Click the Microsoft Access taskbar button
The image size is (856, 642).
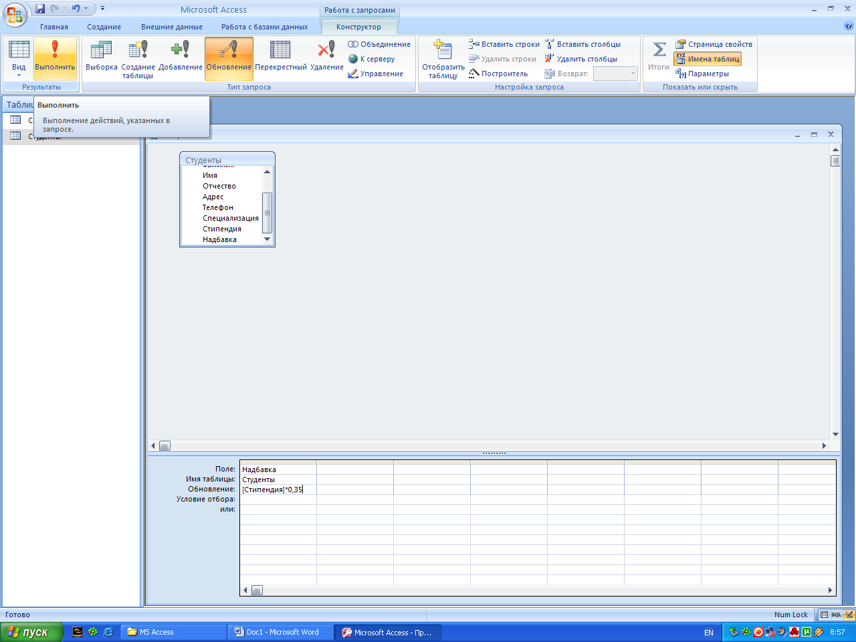pos(389,632)
